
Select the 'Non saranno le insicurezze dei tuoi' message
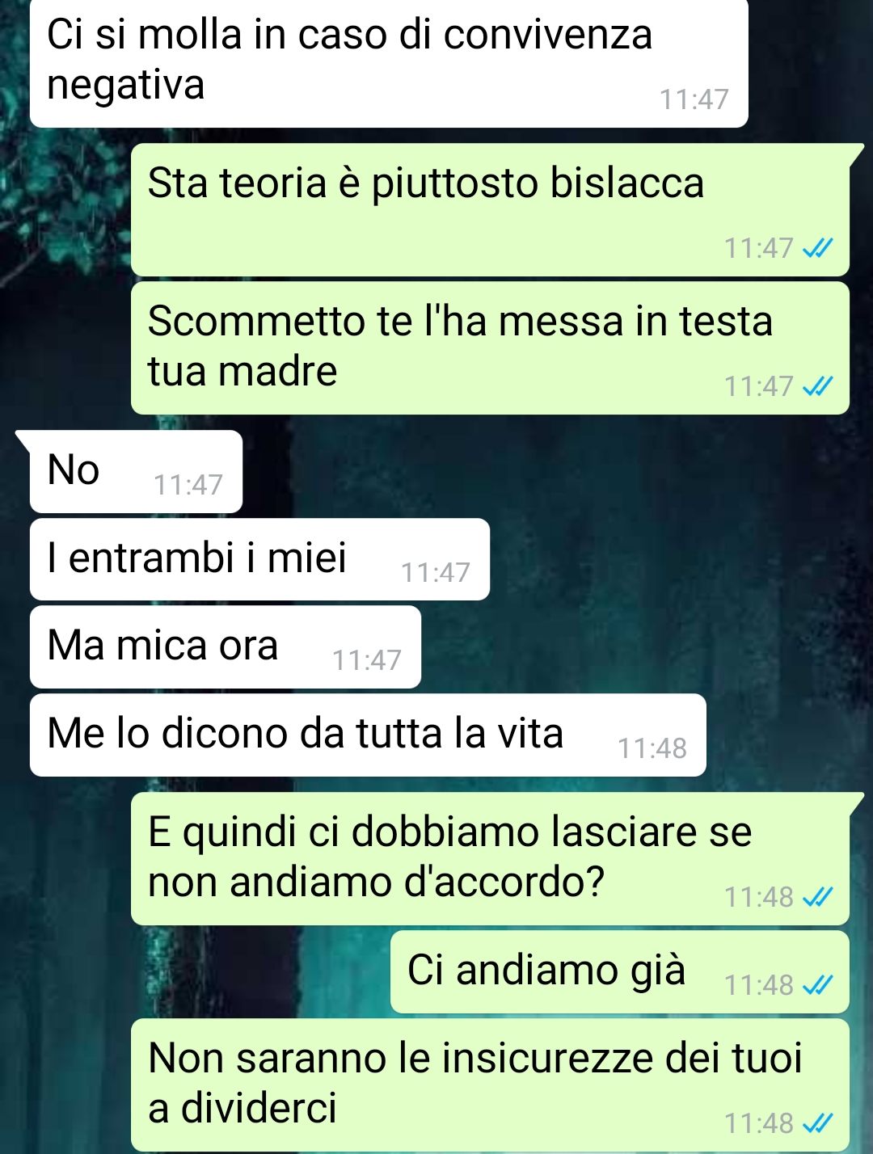(x=491, y=1085)
